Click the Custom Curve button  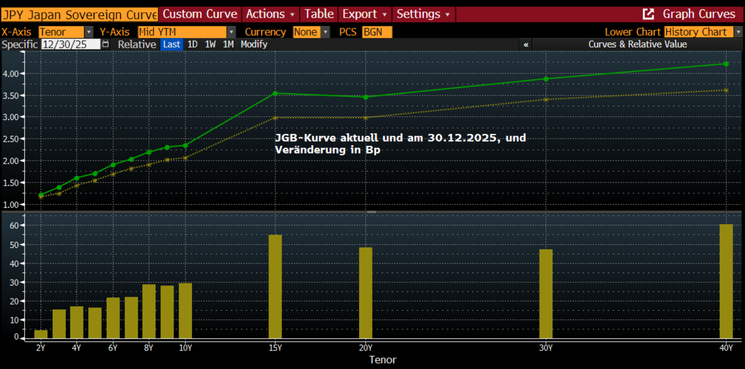[x=200, y=14]
